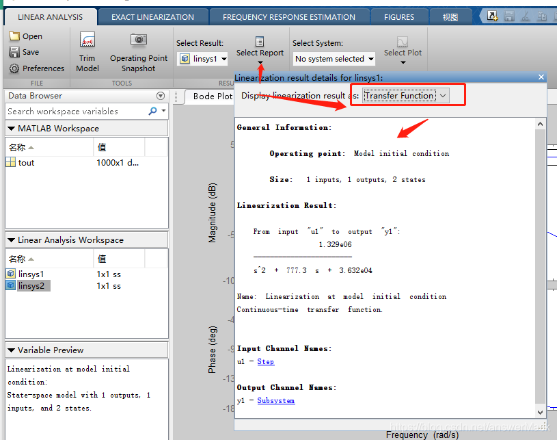Collapse the Variable Preview section
The image size is (557, 440).
point(12,350)
